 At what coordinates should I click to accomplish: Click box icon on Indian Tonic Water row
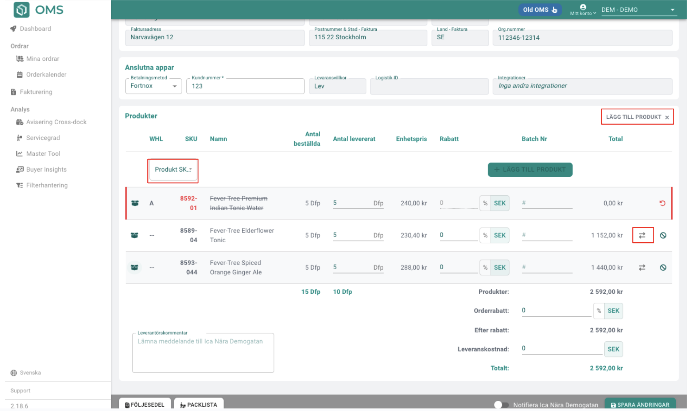tap(135, 203)
